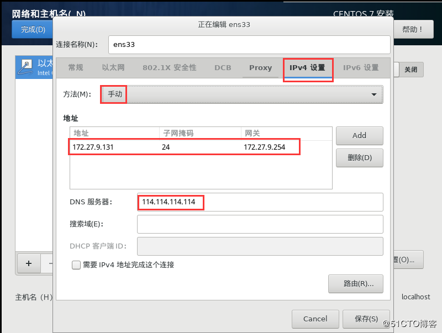The height and width of the screenshot is (333, 442).
Task: Open the DCB tab
Action: [223, 67]
